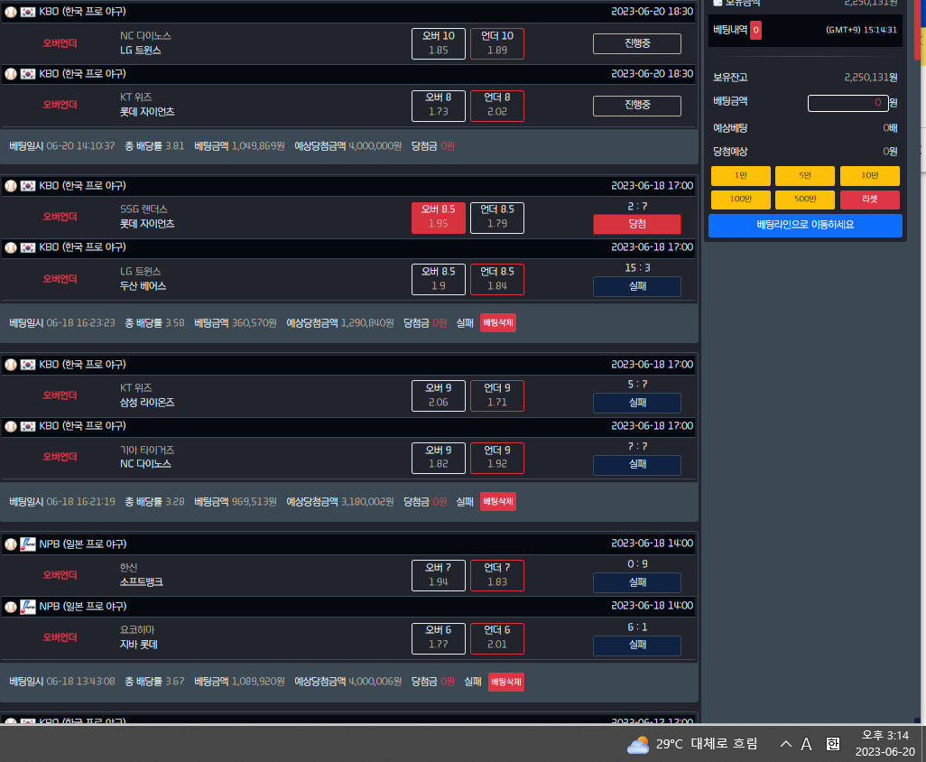Click the baseball icon above NC 다이노스 match

(11, 11)
